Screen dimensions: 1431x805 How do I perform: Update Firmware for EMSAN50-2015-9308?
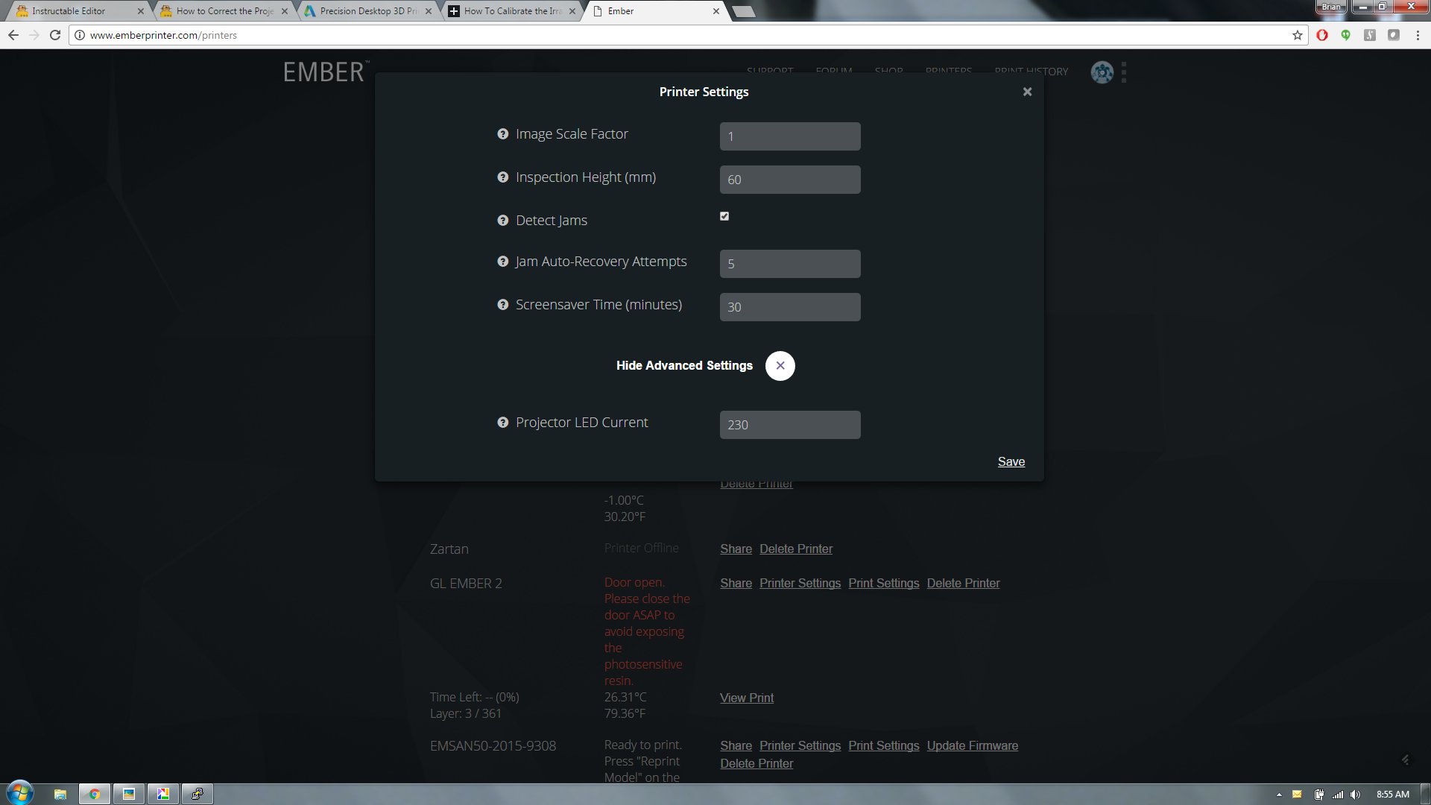pyautogui.click(x=973, y=746)
